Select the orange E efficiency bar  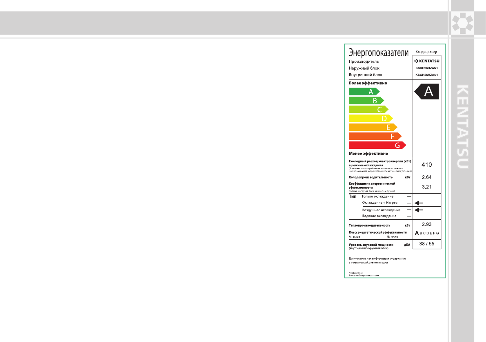click(373, 127)
